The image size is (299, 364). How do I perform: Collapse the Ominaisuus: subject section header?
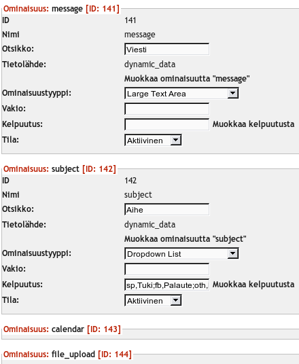point(60,169)
